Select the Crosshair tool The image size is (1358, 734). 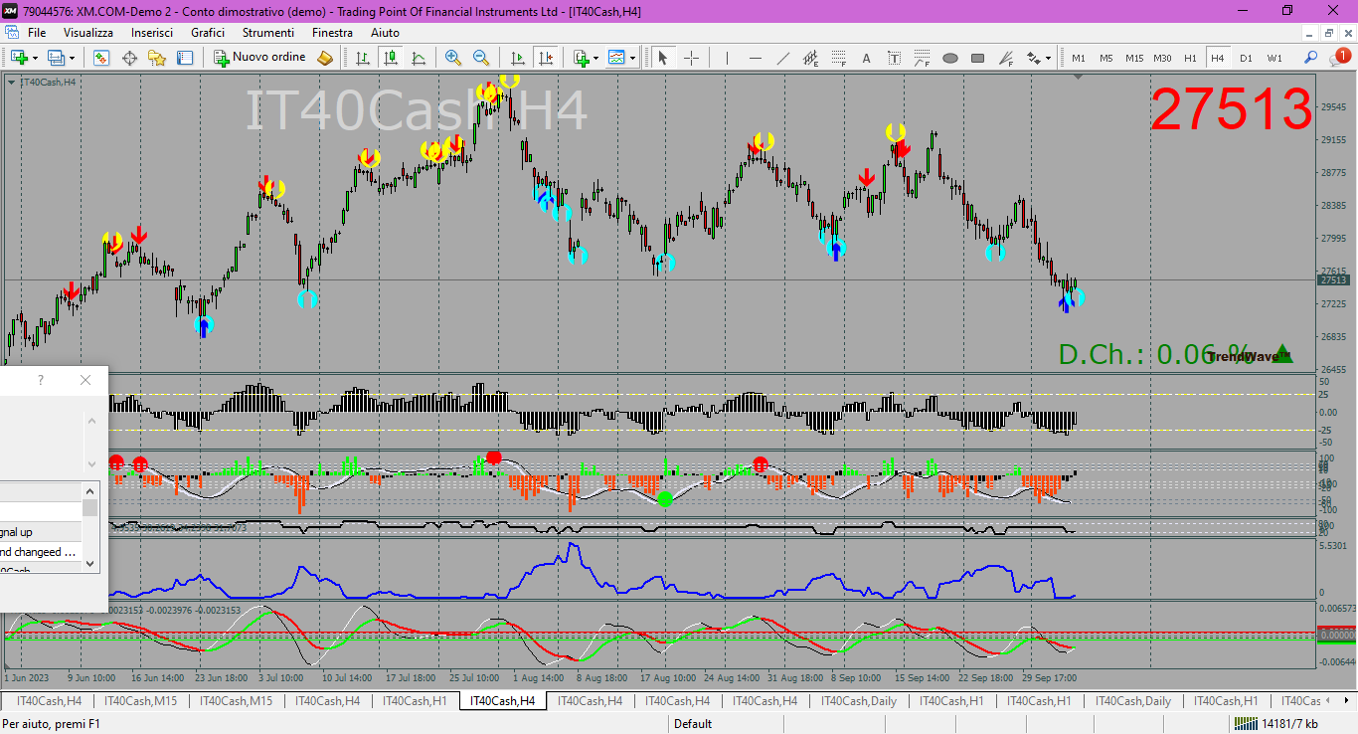(x=691, y=58)
